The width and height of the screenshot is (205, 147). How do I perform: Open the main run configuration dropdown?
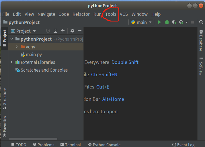pos(141,22)
